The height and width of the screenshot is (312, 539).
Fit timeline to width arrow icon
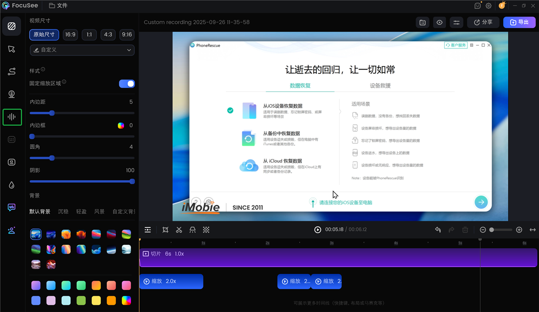click(533, 230)
